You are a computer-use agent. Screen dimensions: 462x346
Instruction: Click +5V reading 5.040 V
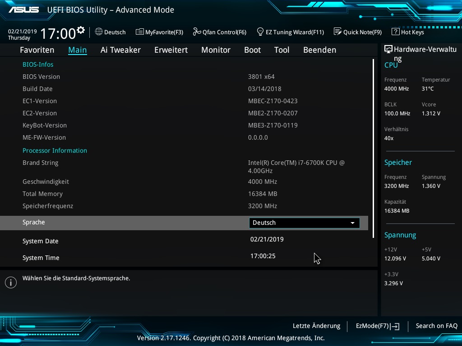[x=431, y=258]
